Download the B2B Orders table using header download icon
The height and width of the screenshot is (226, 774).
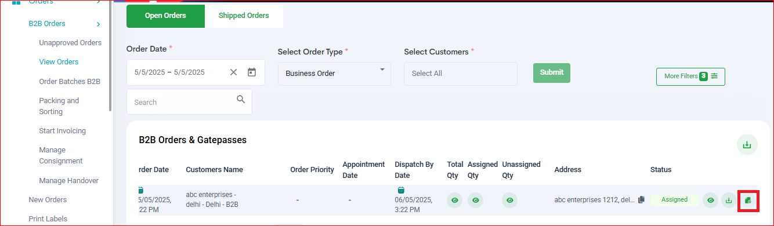[x=747, y=144]
